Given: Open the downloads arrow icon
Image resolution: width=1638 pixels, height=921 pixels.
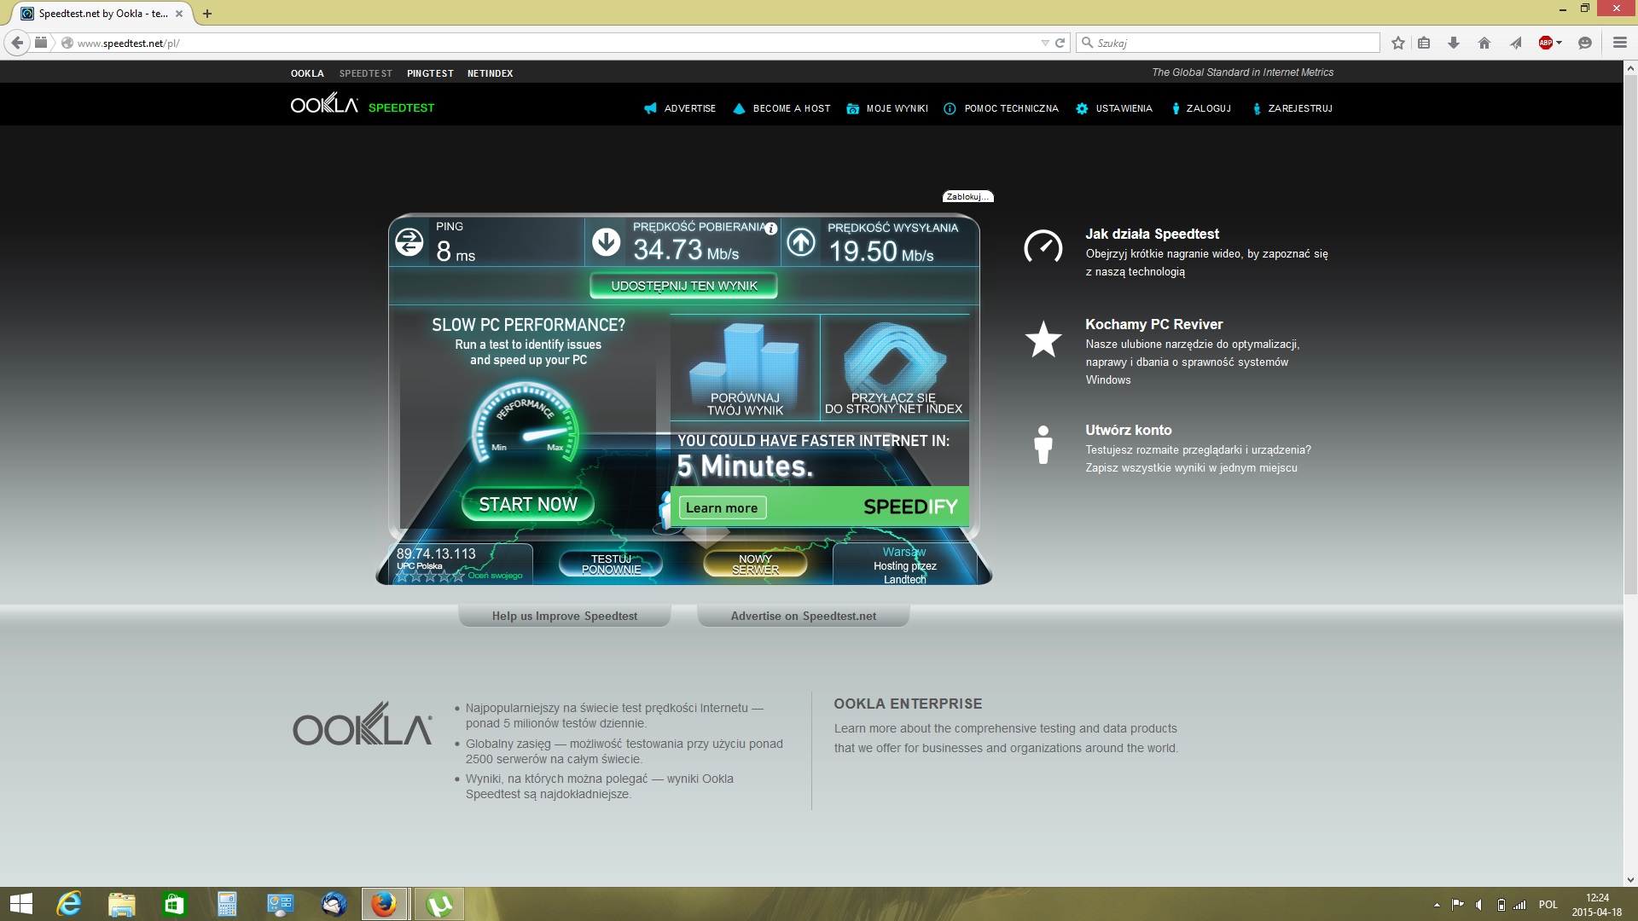Looking at the screenshot, I should pos(1454,43).
